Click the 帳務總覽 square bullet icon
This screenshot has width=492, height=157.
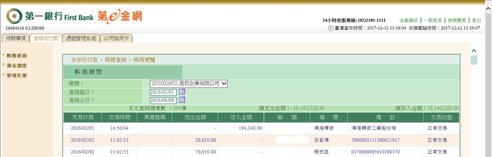(x=70, y=71)
